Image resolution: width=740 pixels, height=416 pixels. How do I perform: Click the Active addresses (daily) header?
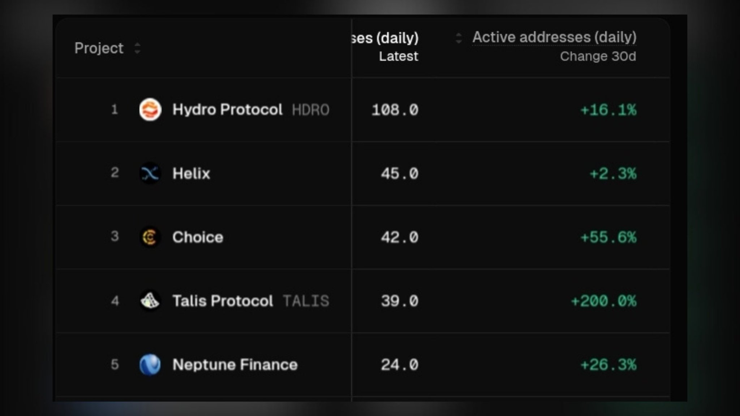(554, 37)
